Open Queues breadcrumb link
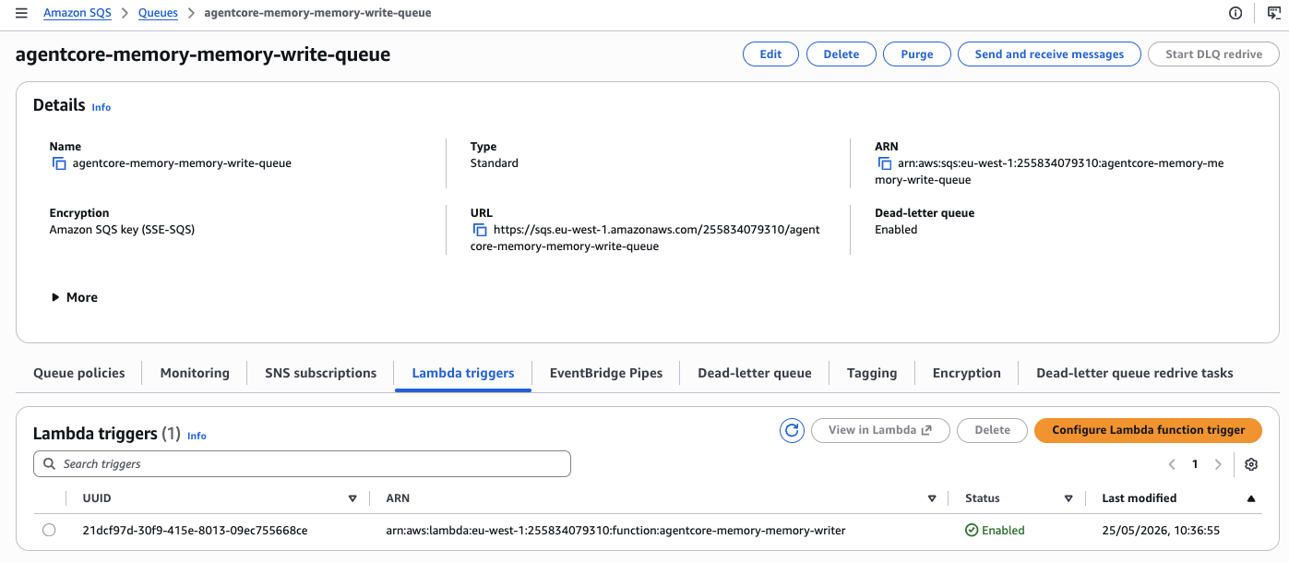This screenshot has height=563, width=1289. coord(158,13)
